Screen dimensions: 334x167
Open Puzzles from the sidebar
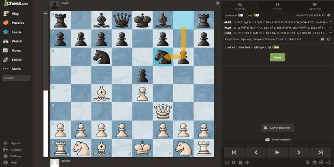click(x=13, y=23)
